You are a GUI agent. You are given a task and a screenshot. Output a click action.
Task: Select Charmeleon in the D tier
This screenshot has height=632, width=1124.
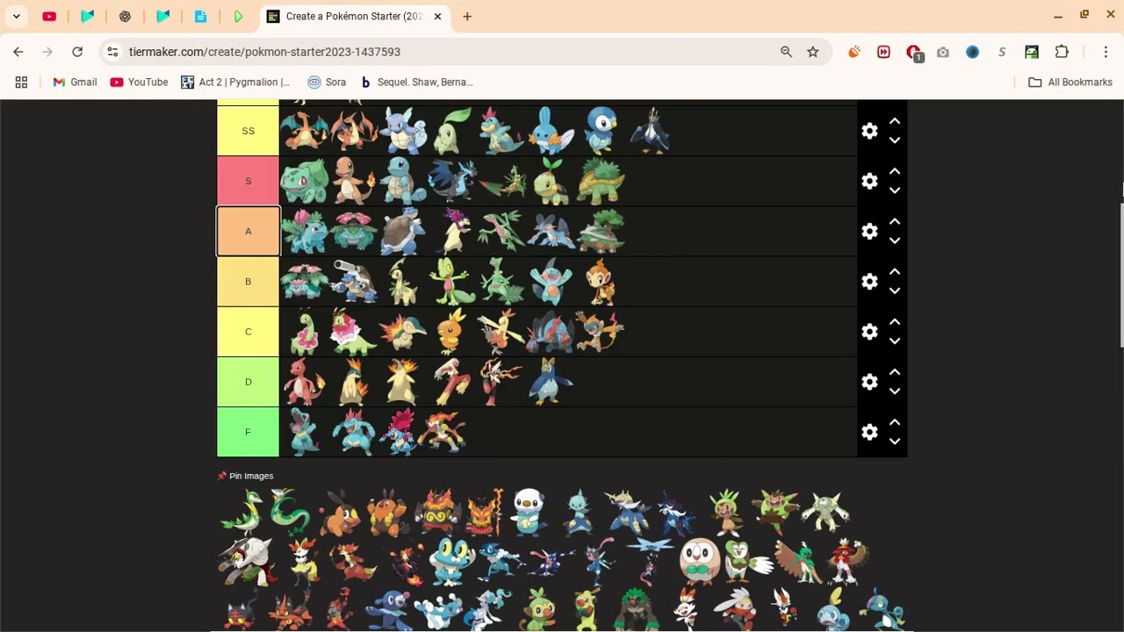point(304,382)
